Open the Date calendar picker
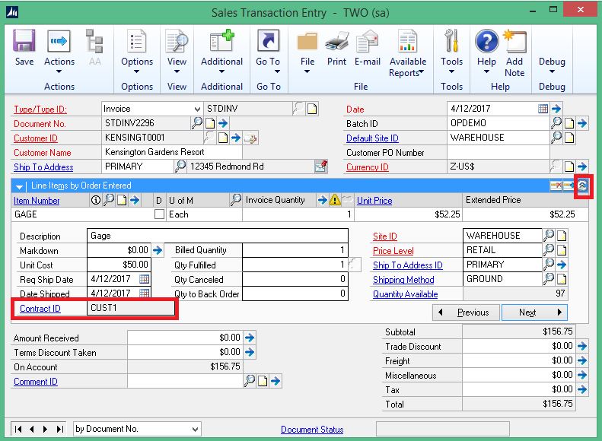Screen dimensions: 602x441 click(x=543, y=109)
